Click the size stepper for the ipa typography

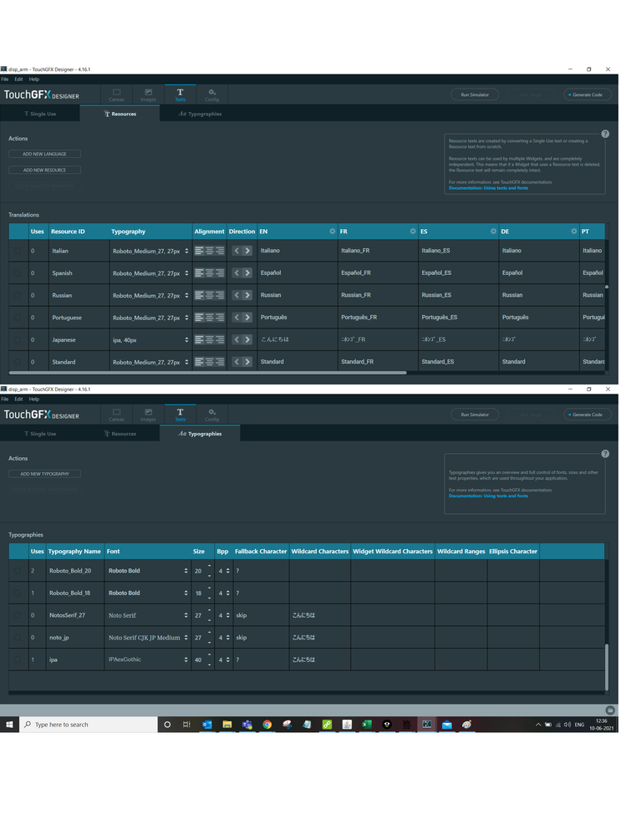(x=209, y=659)
